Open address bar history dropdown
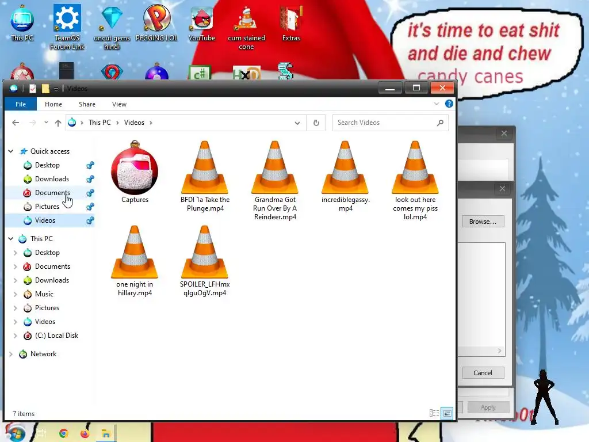The image size is (589, 442). coord(297,123)
